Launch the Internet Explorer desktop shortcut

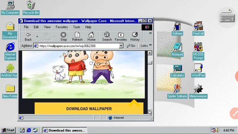pyautogui.click(x=10, y=51)
